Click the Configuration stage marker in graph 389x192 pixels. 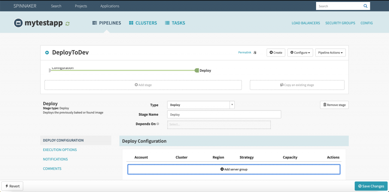point(50,70)
